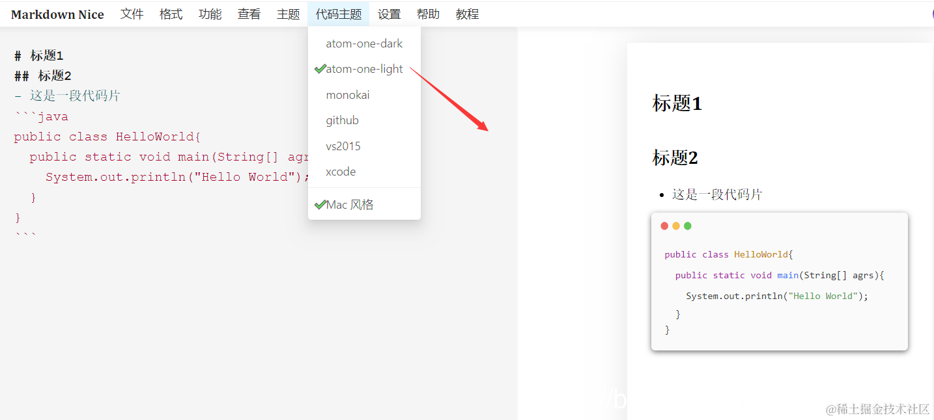The width and height of the screenshot is (934, 420).
Task: Open the 教程 page from the menu bar
Action: pos(467,14)
